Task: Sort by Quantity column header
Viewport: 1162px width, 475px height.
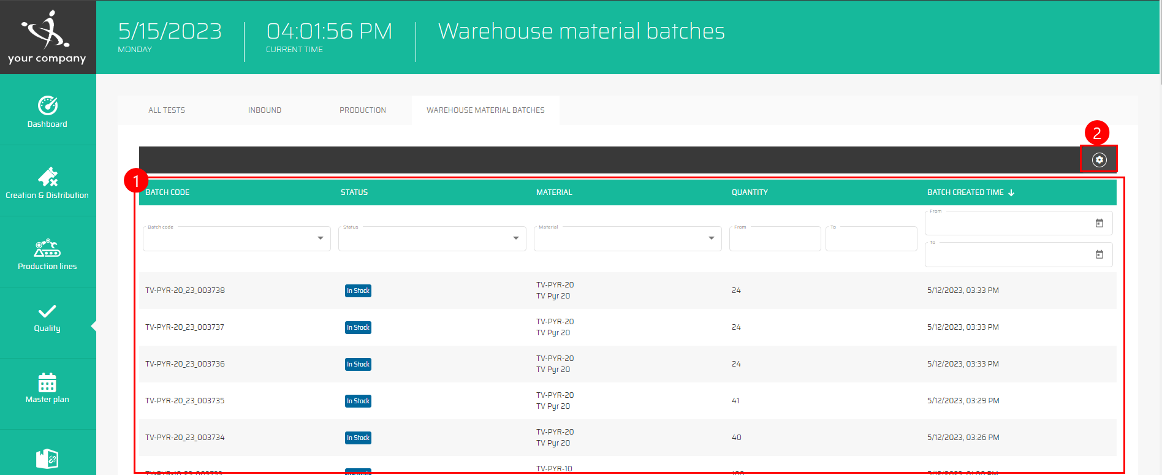Action: click(750, 192)
